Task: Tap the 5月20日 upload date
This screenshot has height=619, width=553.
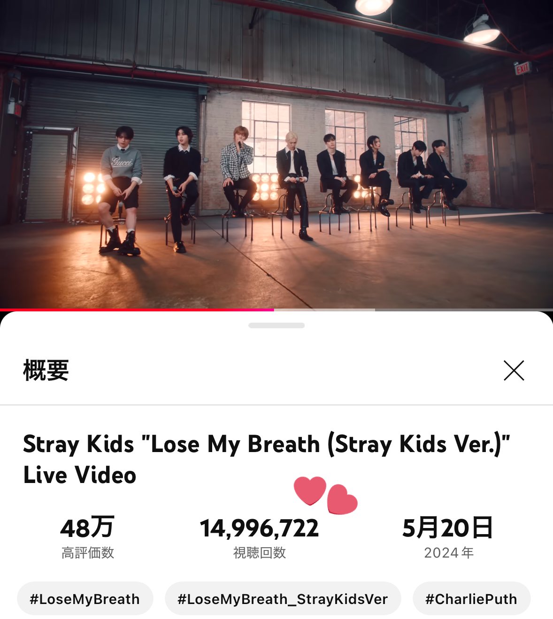Action: (x=448, y=528)
